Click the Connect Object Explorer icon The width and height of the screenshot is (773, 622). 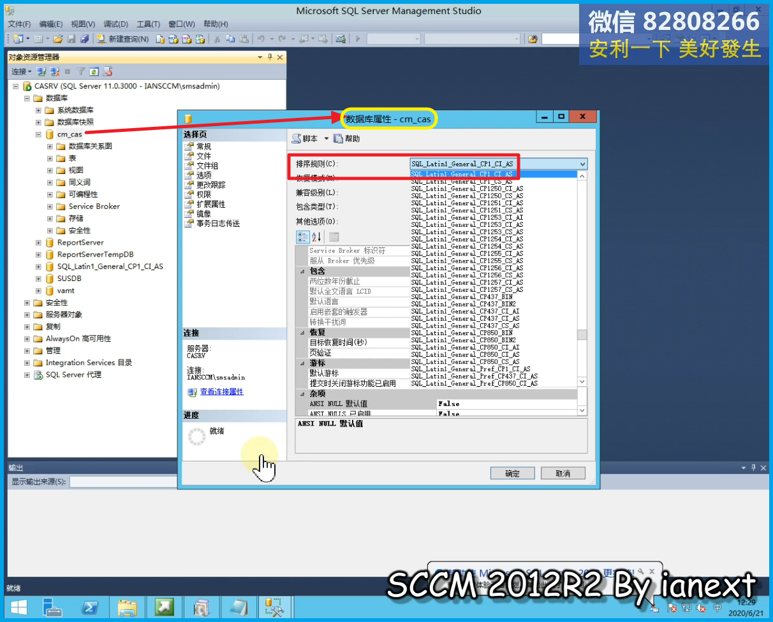coord(41,71)
